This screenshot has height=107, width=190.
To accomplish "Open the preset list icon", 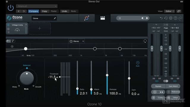I will [x=120, y=18].
